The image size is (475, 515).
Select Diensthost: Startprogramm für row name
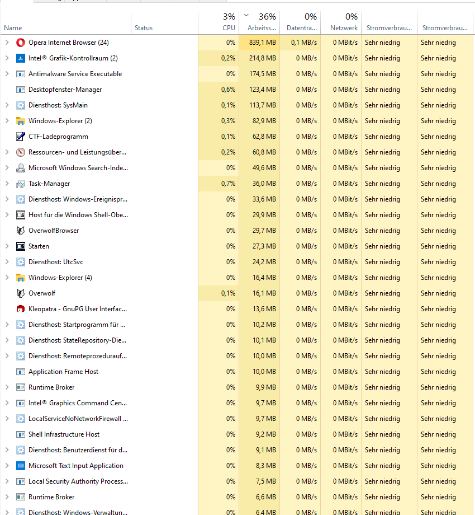coord(77,325)
